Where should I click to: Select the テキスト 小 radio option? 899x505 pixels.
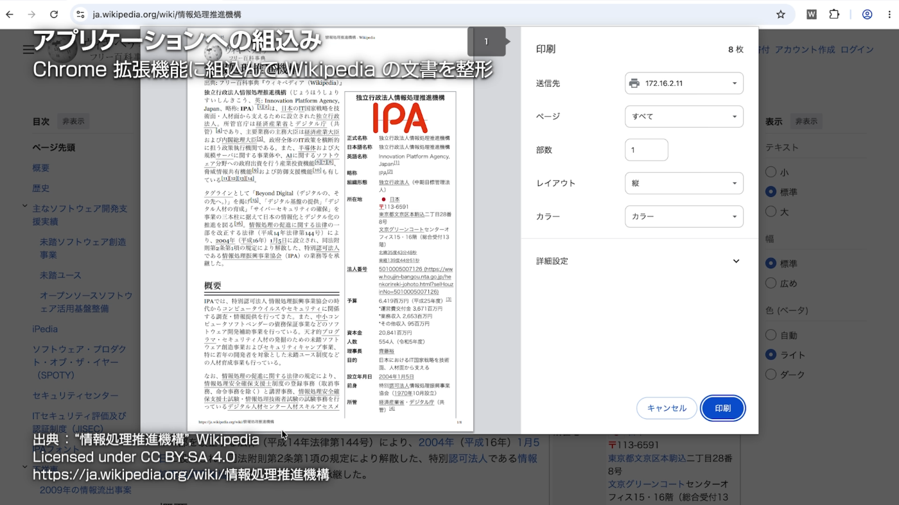(x=771, y=172)
